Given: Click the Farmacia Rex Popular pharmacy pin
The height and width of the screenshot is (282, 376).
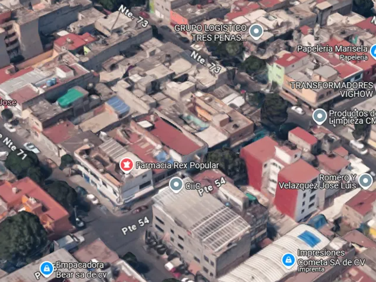Looking at the screenshot, I should (127, 166).
